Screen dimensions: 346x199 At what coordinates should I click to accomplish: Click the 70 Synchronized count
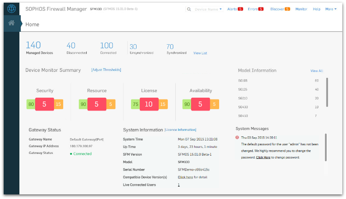tap(170, 47)
